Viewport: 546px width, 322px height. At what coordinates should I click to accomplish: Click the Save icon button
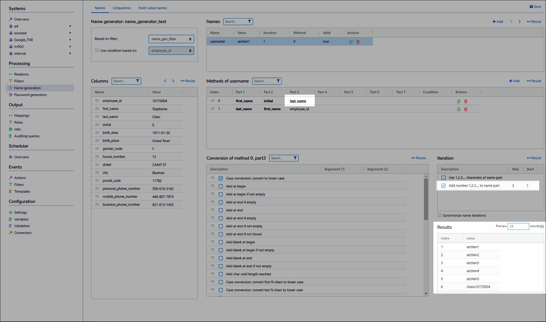[x=535, y=7]
